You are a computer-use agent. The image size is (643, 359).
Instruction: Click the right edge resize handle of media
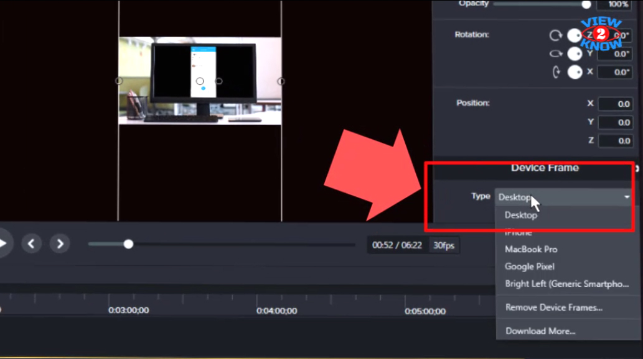pyautogui.click(x=281, y=81)
